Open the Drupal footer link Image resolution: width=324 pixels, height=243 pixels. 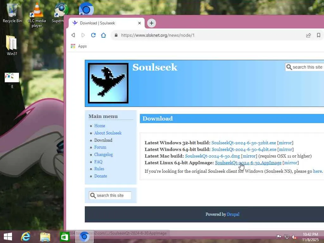pos(233,214)
